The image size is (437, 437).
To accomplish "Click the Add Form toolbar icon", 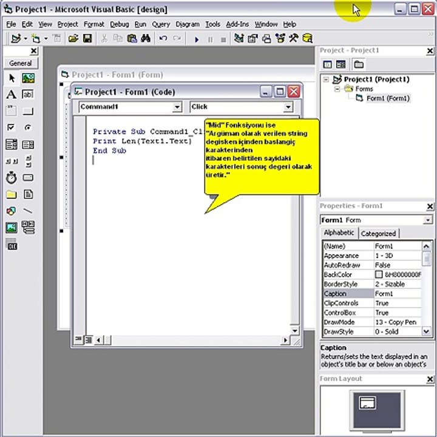I will tap(36, 38).
